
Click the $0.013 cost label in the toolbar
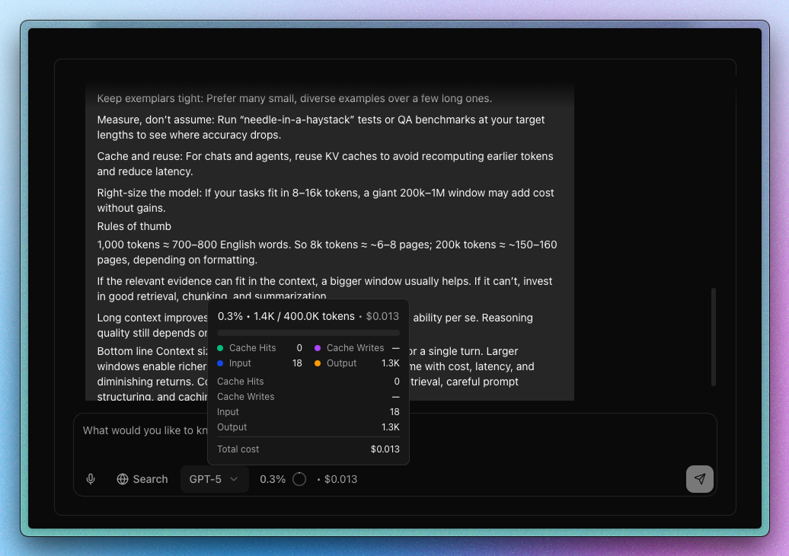(340, 479)
